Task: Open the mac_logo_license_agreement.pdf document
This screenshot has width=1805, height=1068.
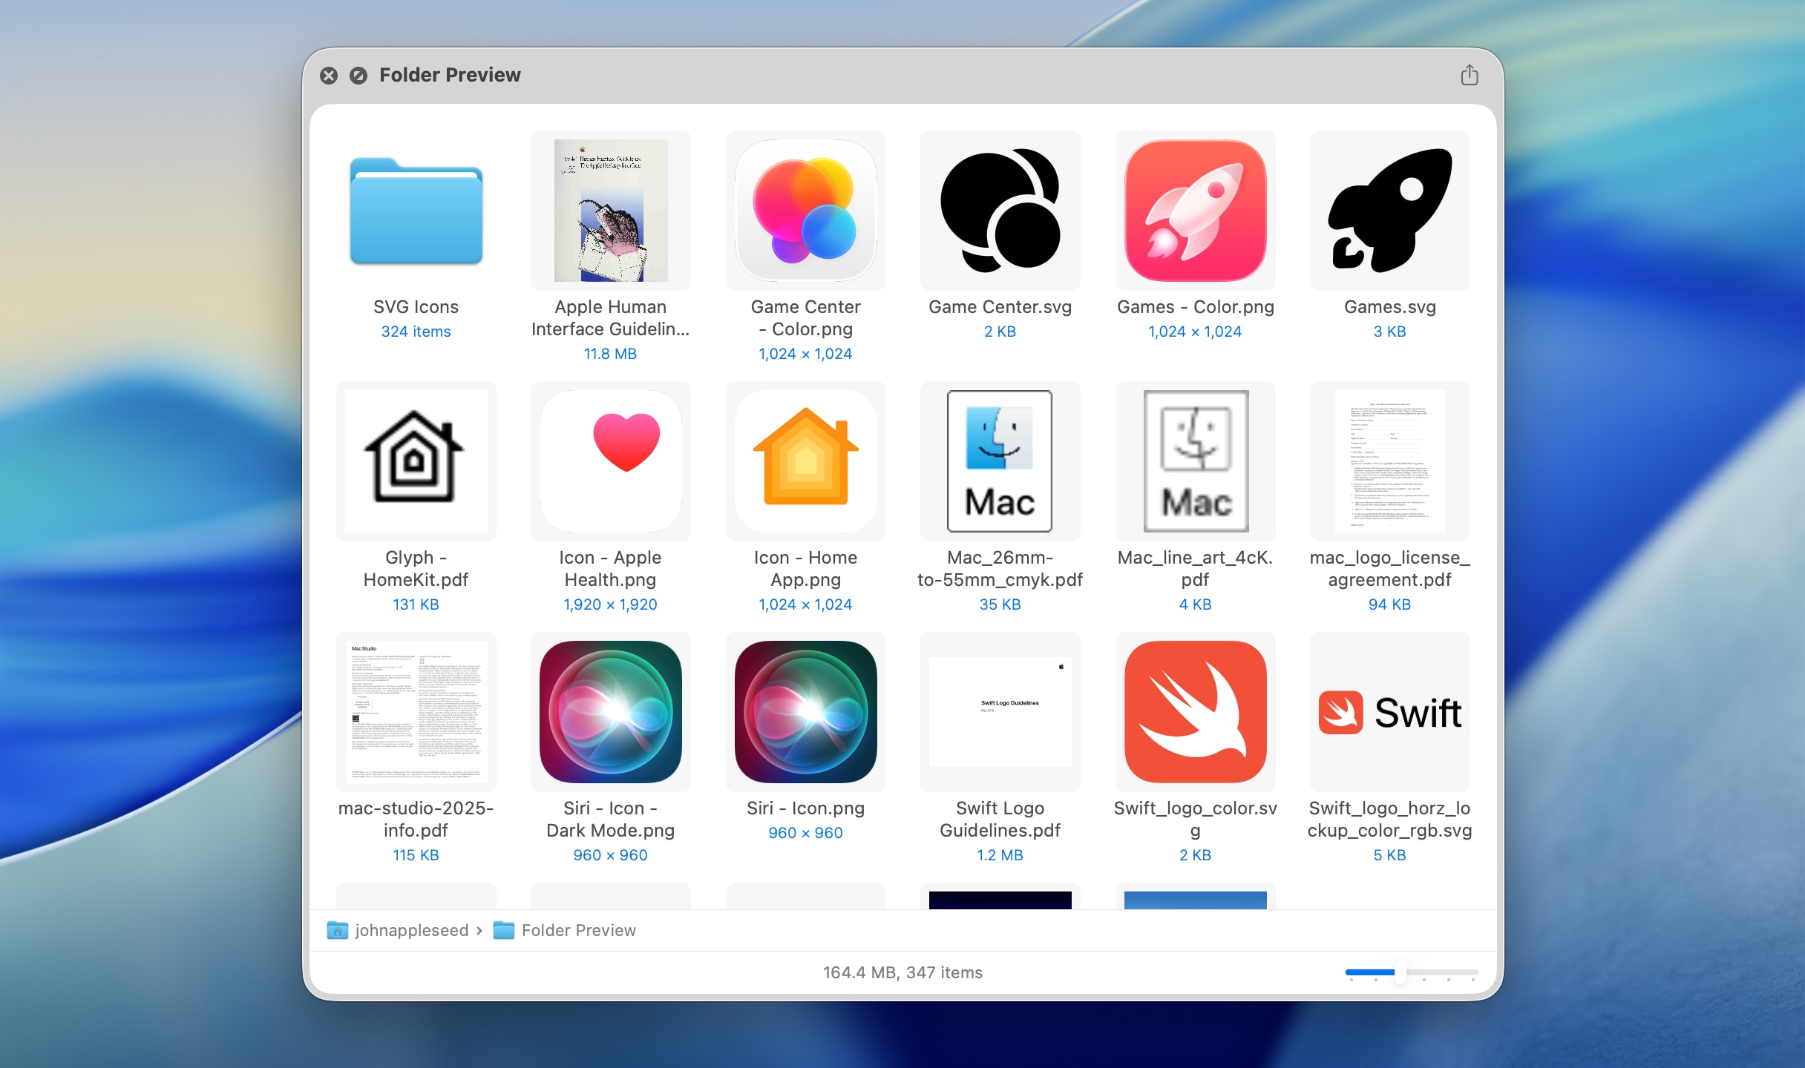Action: pos(1389,461)
